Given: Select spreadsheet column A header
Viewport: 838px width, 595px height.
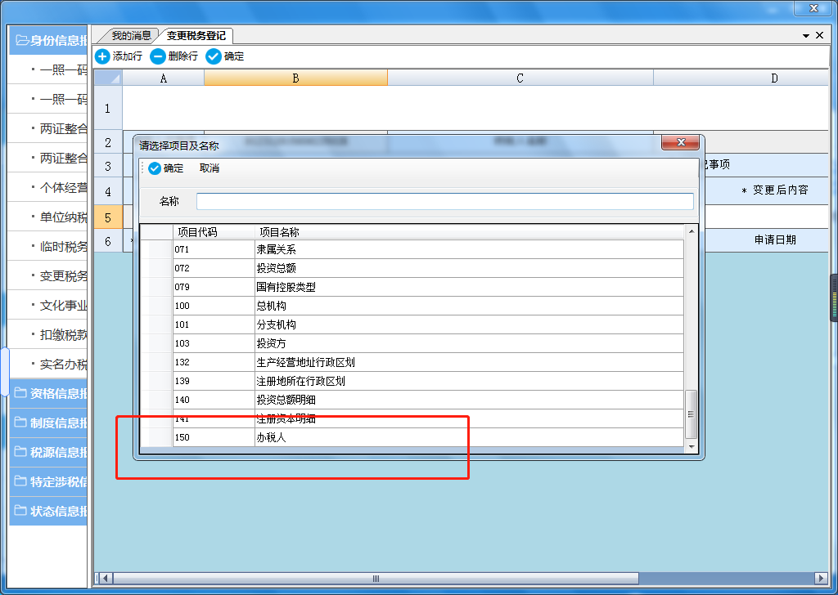Looking at the screenshot, I should click(163, 78).
